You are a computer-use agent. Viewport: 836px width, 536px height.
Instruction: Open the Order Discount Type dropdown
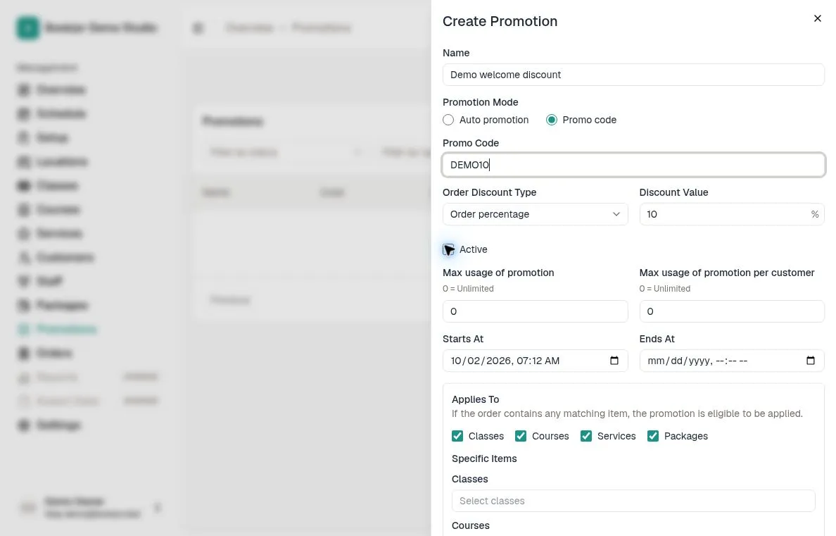click(x=535, y=214)
